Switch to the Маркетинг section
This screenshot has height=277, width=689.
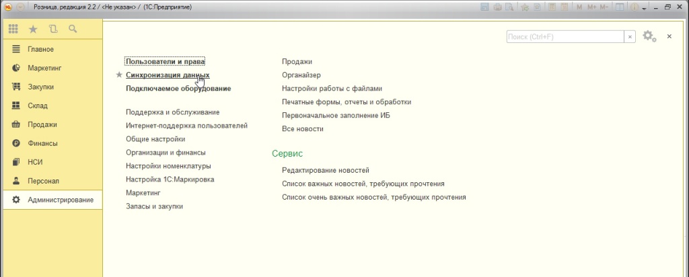(44, 68)
